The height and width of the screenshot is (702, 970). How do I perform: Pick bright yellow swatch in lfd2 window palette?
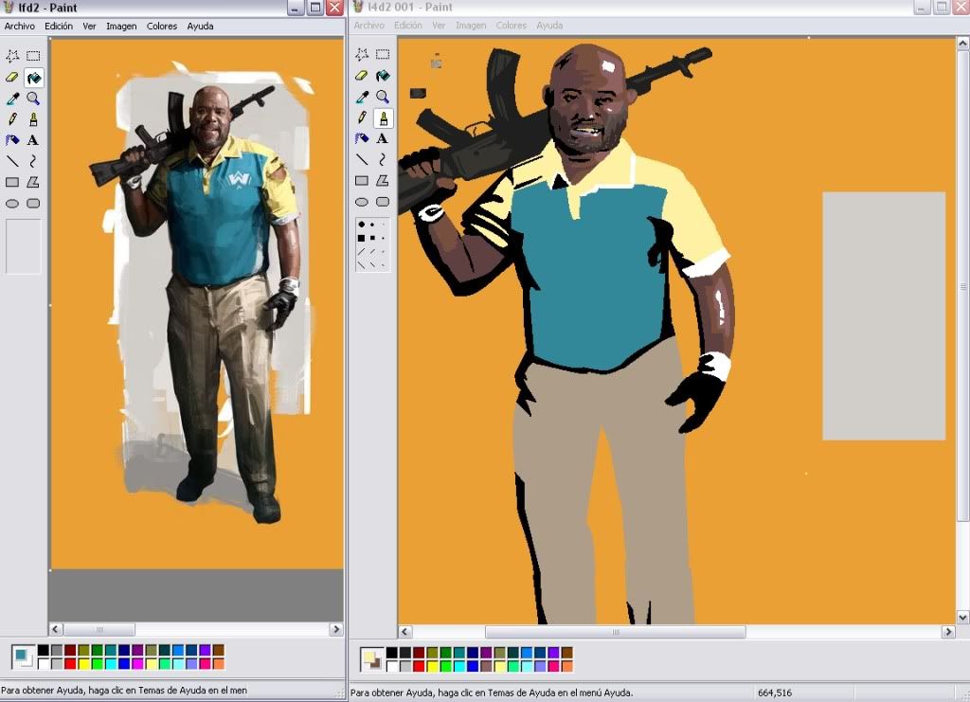click(x=83, y=664)
